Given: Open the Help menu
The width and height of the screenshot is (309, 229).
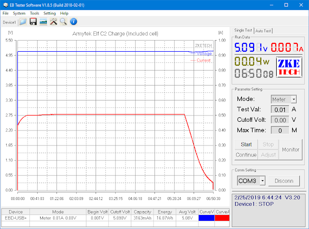Looking at the screenshot, I should coord(64,13).
